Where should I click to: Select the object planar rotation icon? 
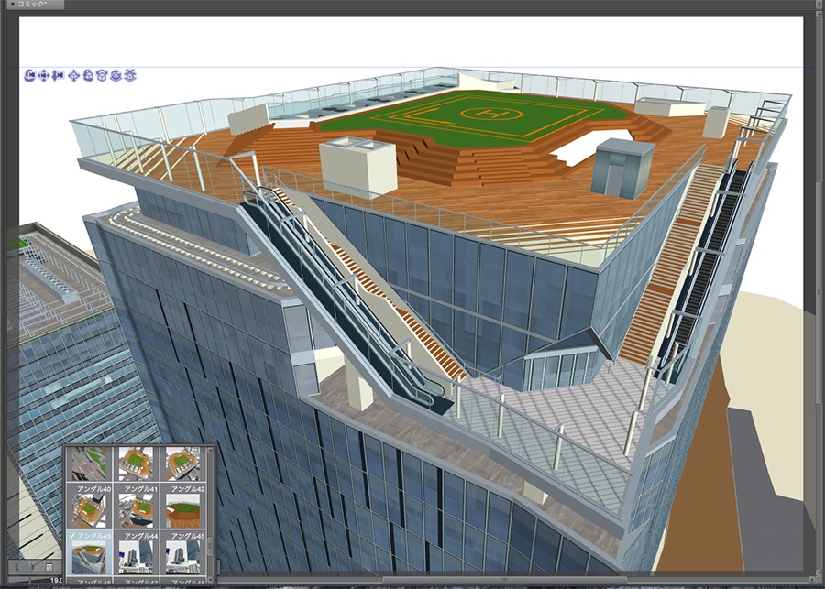102,76
